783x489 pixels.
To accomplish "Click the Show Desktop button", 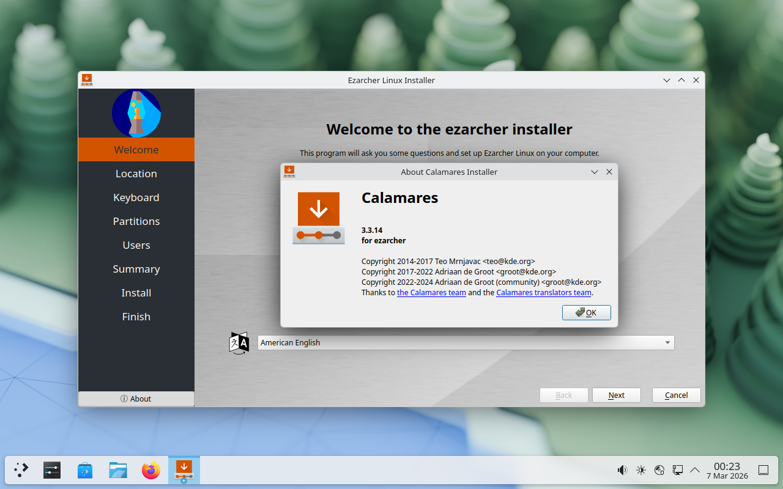I will tap(763, 470).
